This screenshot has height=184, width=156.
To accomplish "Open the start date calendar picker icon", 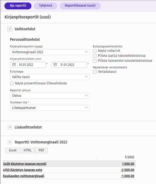I will [x=14, y=65].
